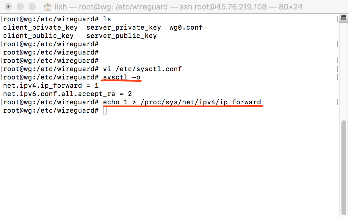Click the home folder icon in title bar
The height and width of the screenshot is (217, 348).
point(48,7)
